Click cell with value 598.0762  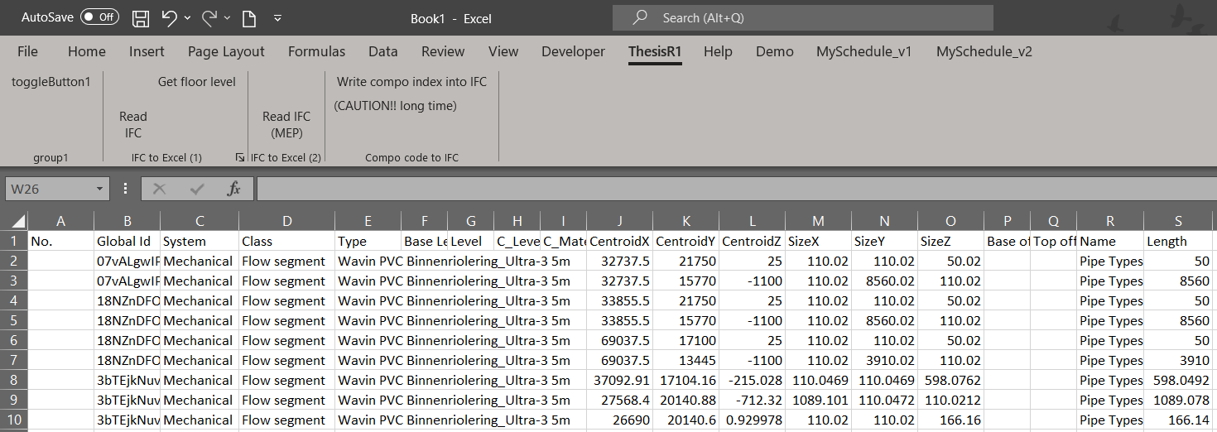[950, 381]
